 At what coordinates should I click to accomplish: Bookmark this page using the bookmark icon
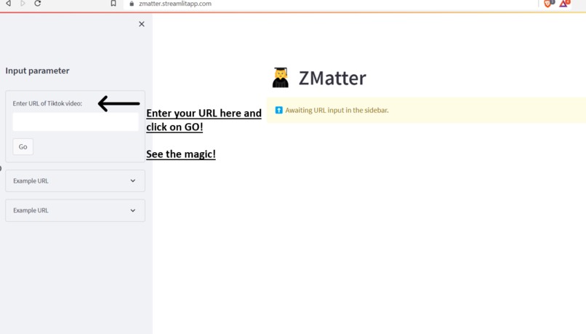[113, 4]
